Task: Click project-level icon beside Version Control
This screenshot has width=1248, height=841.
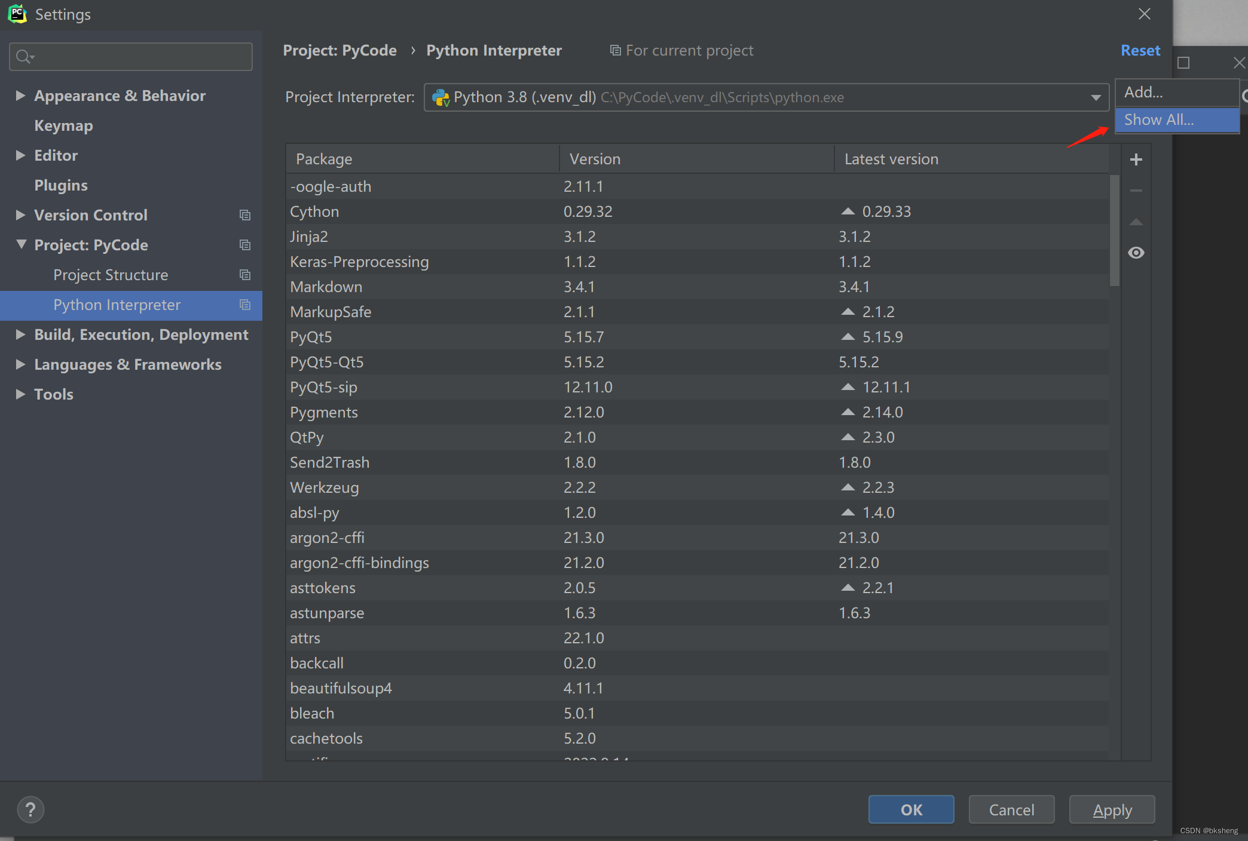Action: coord(245,215)
